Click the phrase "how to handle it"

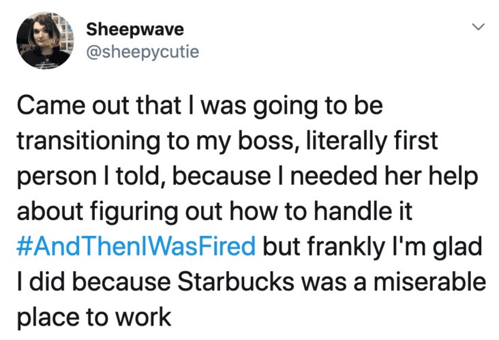pyautogui.click(x=321, y=211)
